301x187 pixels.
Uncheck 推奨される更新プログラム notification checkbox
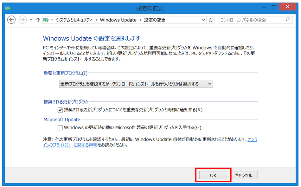[x=60, y=110]
